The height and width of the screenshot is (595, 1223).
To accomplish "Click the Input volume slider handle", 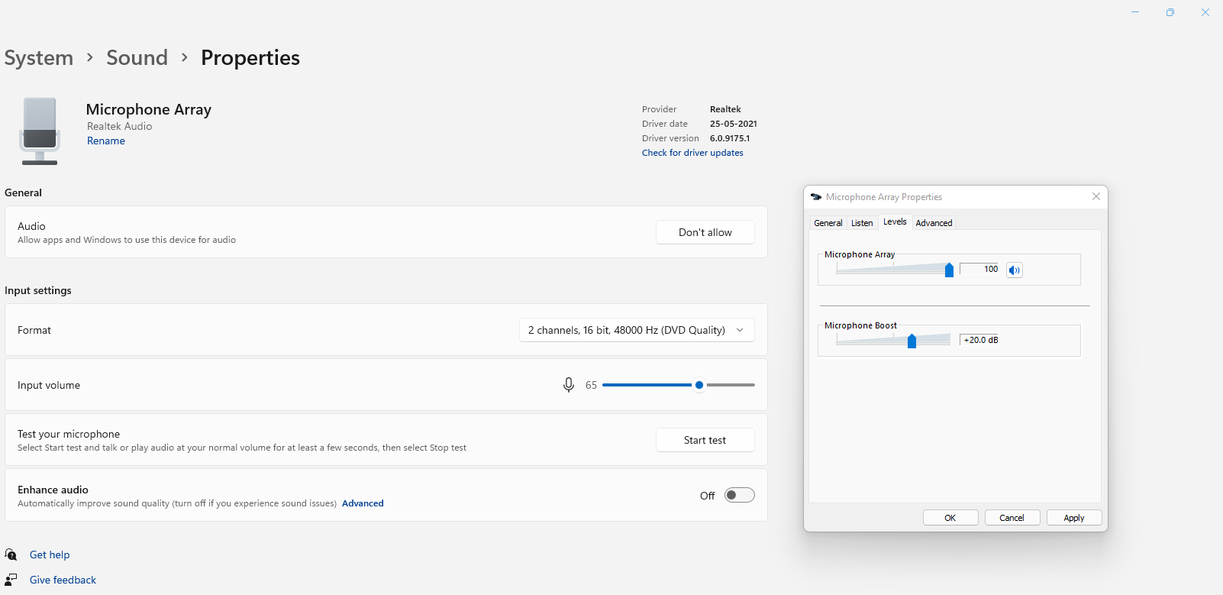I will (699, 385).
